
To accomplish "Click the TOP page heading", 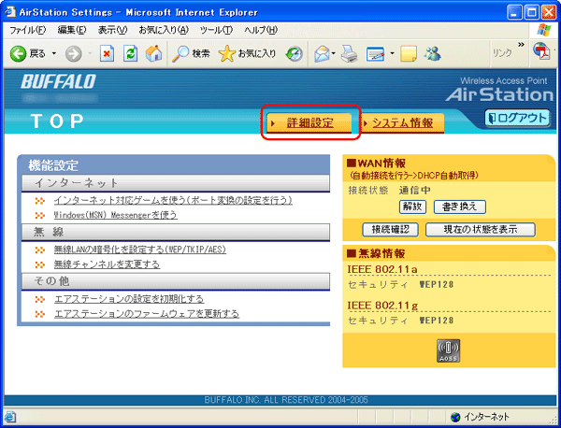I will [57, 121].
